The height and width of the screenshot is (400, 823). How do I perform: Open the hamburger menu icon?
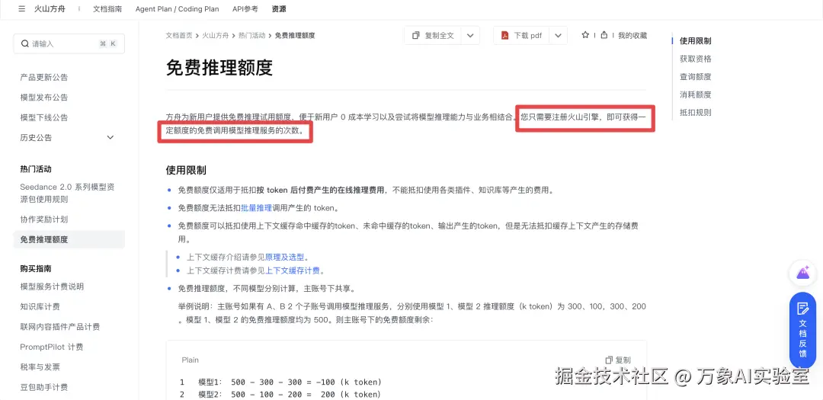pyautogui.click(x=21, y=9)
